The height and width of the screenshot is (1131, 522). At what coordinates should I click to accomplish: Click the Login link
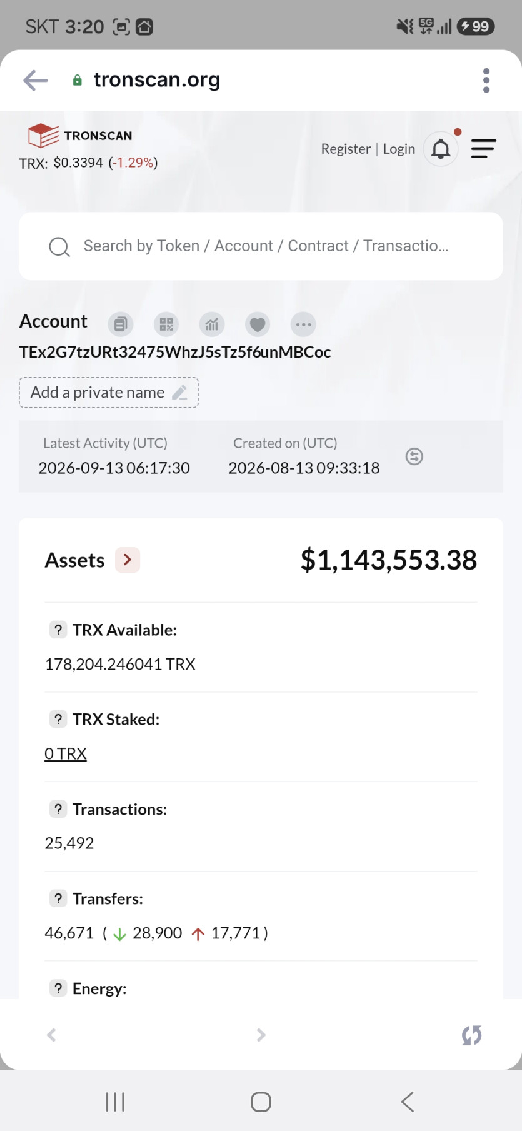[399, 149]
